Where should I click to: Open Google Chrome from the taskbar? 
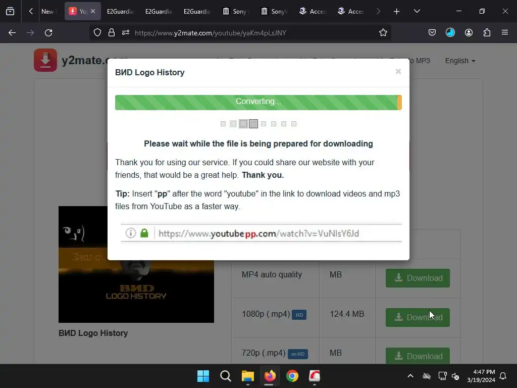(x=292, y=376)
